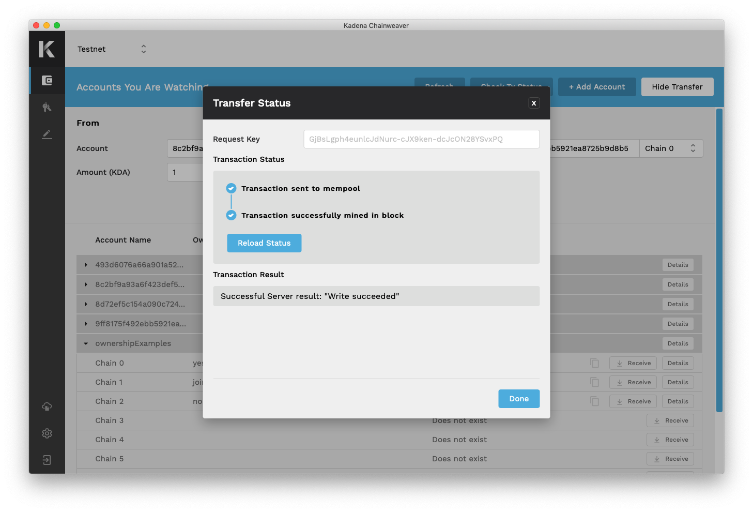Copy address icon on Chain 0 row
The image size is (753, 512).
[x=595, y=363]
